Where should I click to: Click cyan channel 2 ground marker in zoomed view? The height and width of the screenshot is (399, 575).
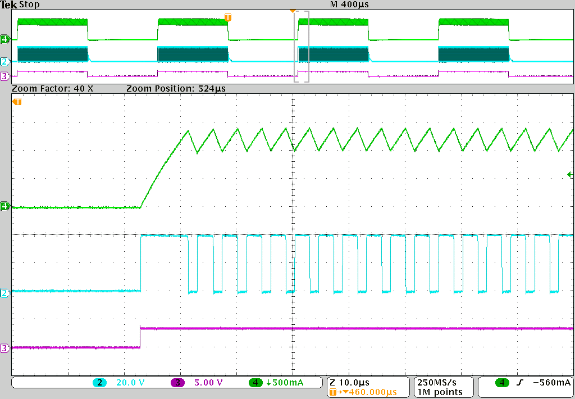(x=5, y=293)
